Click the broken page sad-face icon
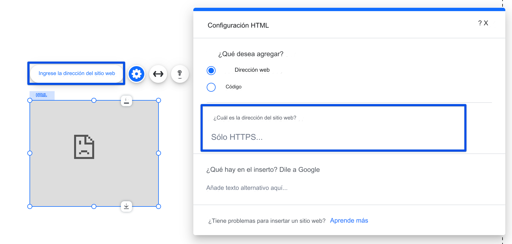The image size is (512, 244). pos(84,147)
